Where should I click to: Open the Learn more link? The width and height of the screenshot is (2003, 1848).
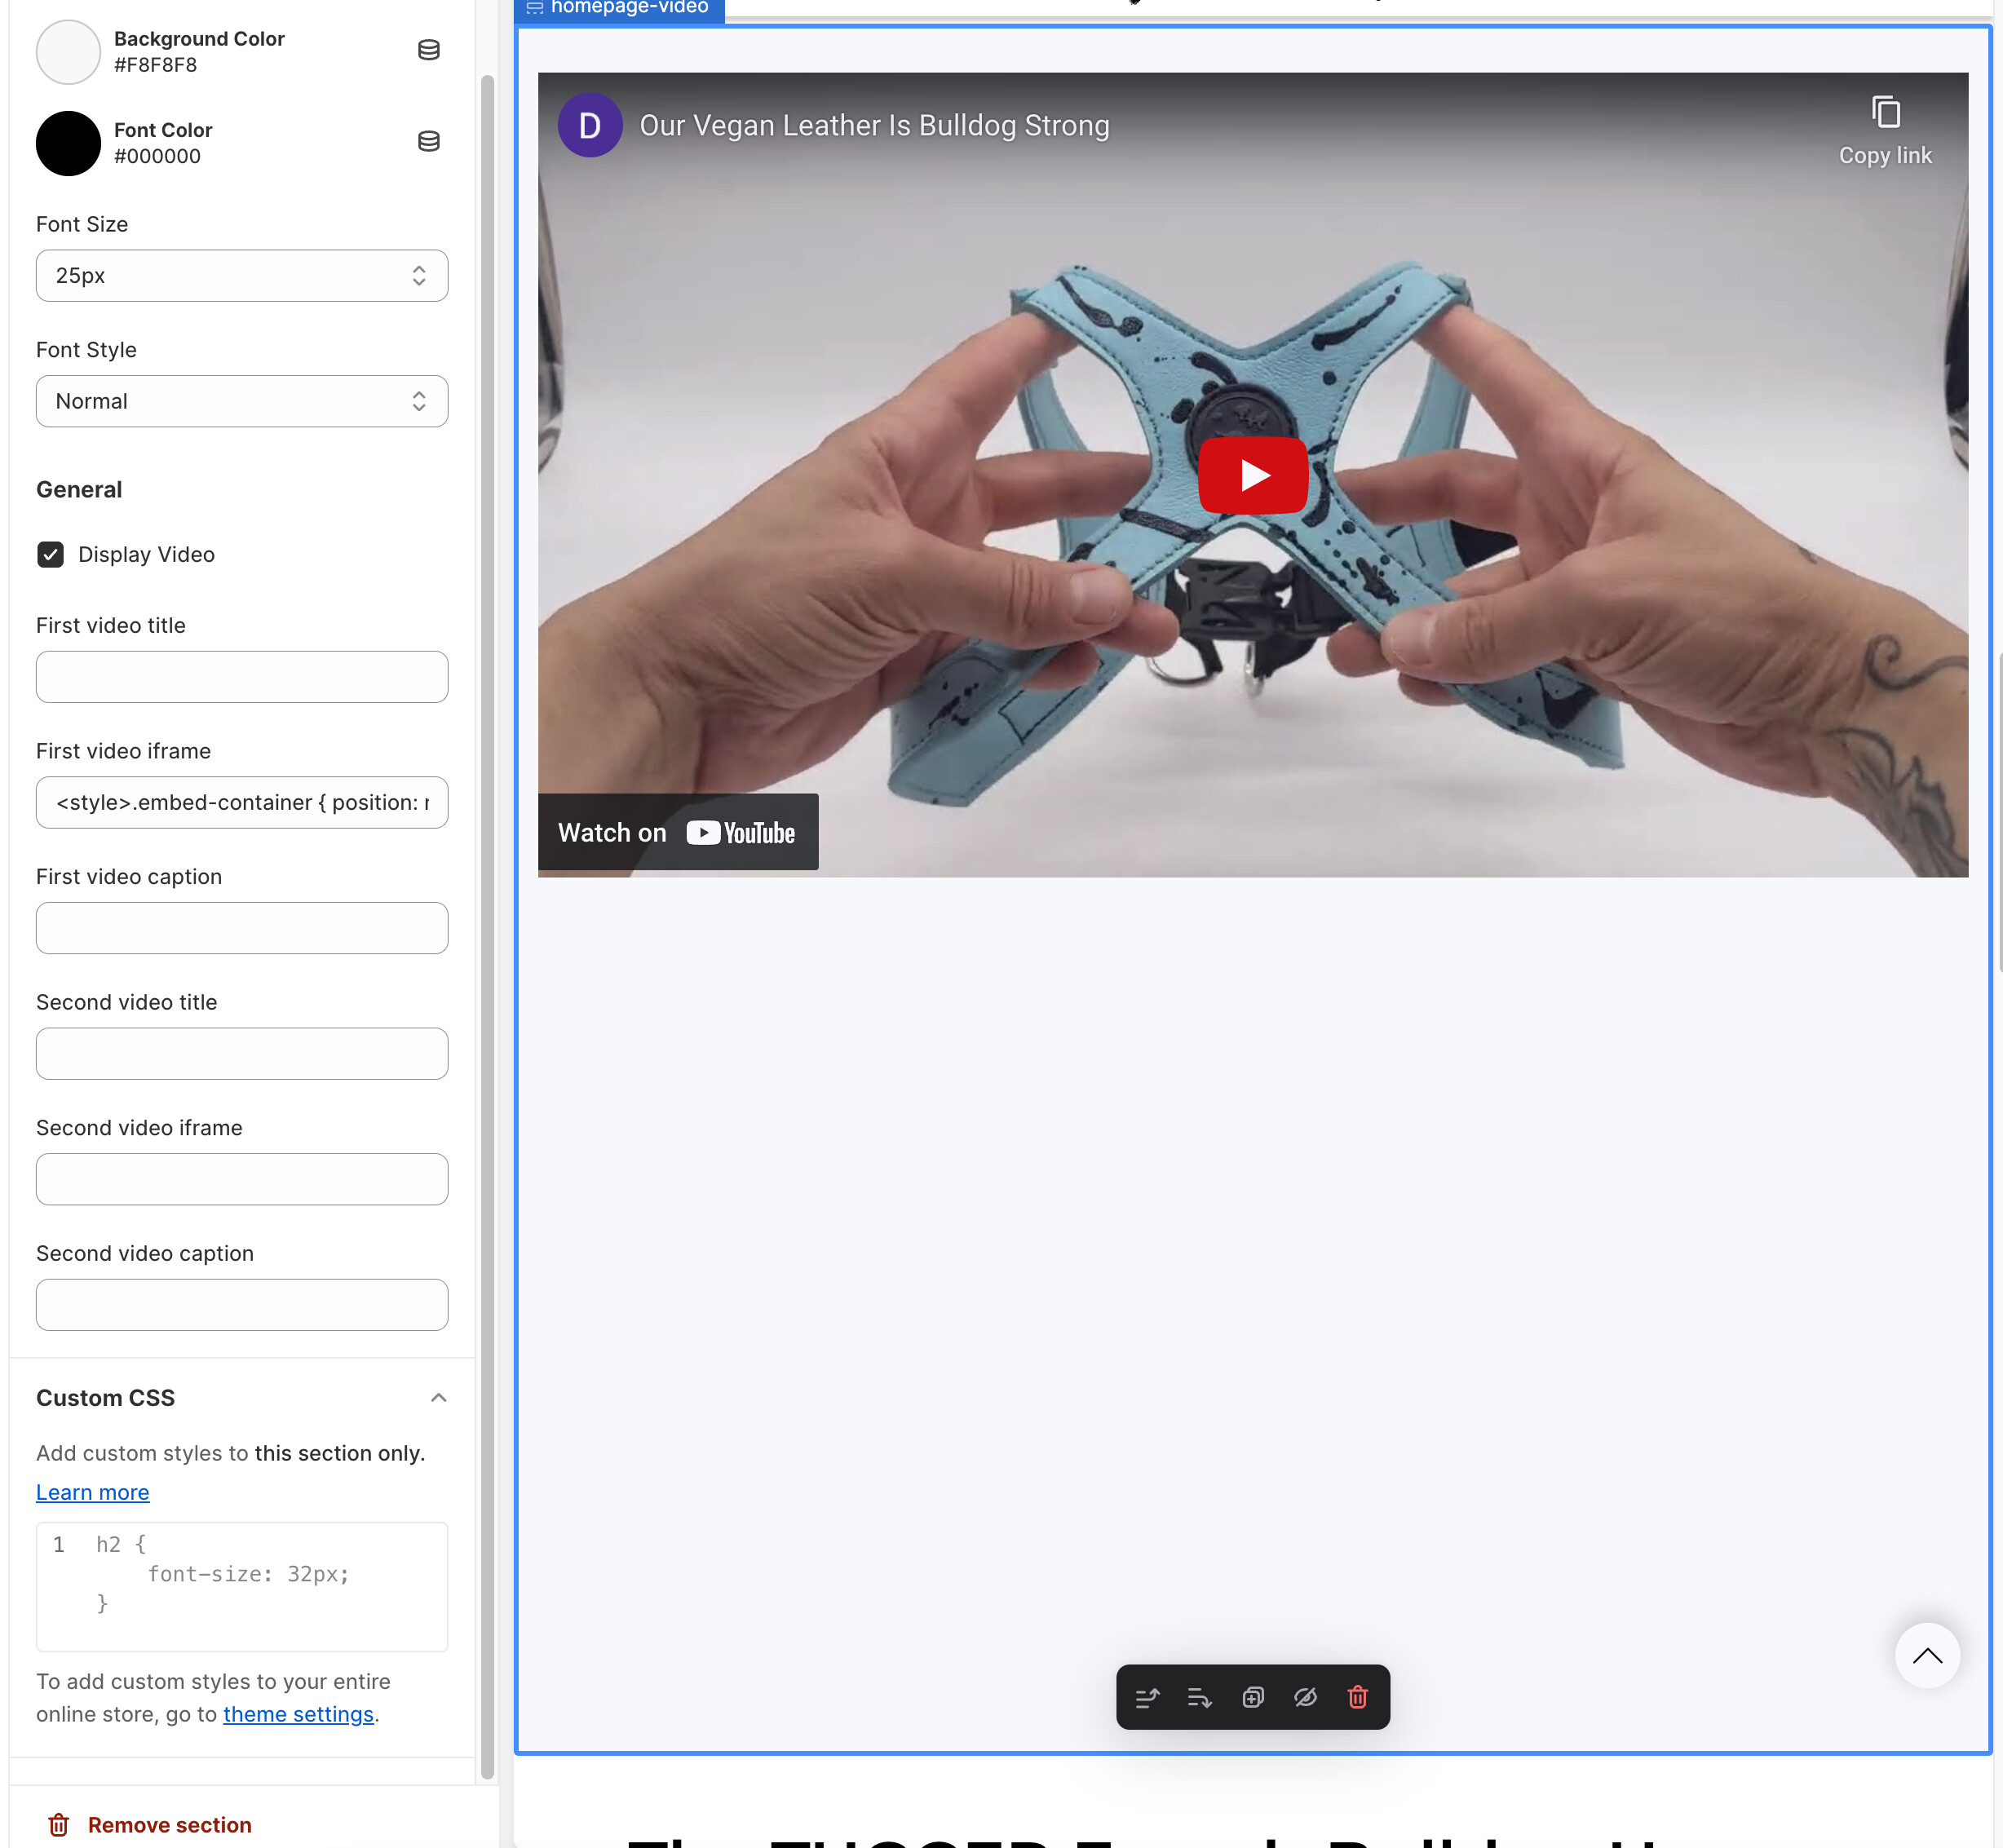92,1492
